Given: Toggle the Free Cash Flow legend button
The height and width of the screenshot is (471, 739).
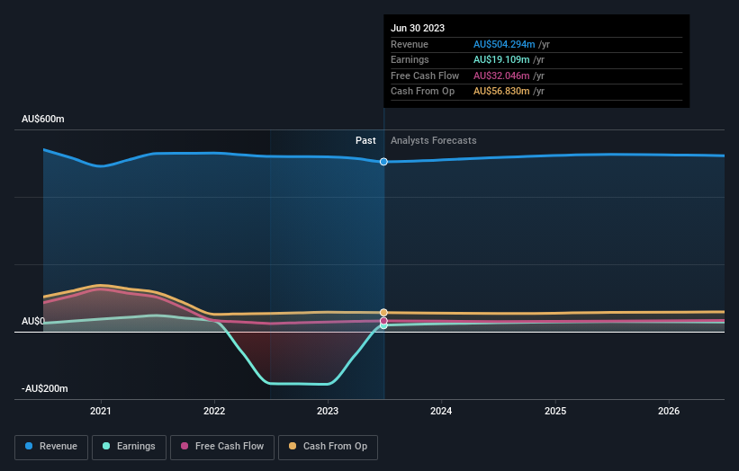Looking at the screenshot, I should pyautogui.click(x=222, y=447).
